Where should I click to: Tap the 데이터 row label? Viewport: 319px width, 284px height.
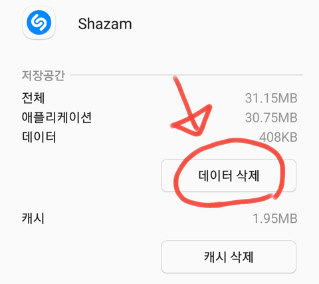click(x=39, y=137)
